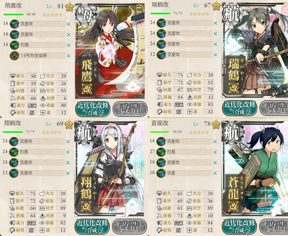Select Zuikaku's ship card portrait

point(255,50)
